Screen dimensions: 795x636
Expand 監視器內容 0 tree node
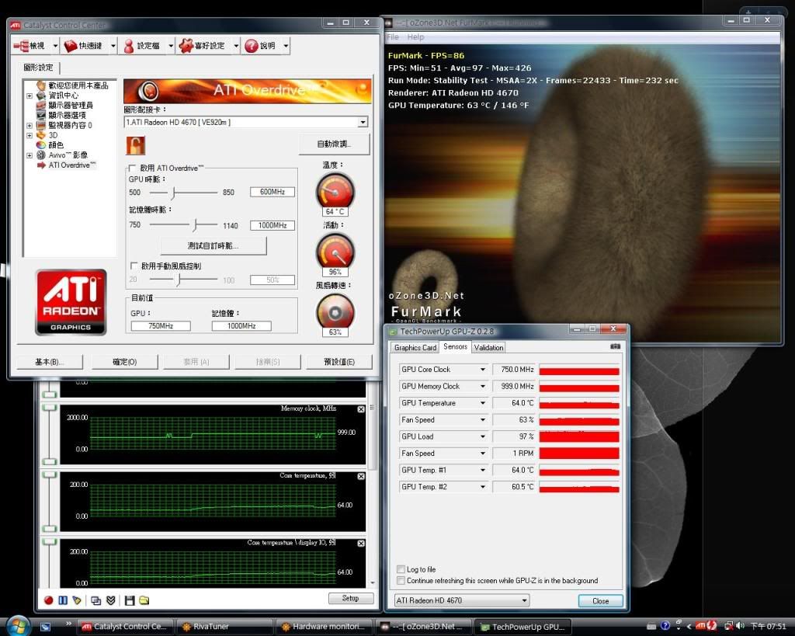(x=30, y=125)
